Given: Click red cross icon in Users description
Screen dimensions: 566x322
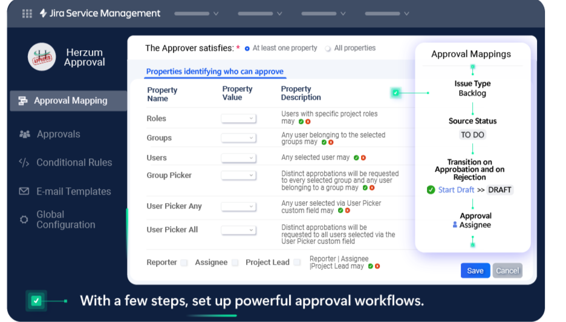Looking at the screenshot, I should pyautogui.click(x=363, y=158).
